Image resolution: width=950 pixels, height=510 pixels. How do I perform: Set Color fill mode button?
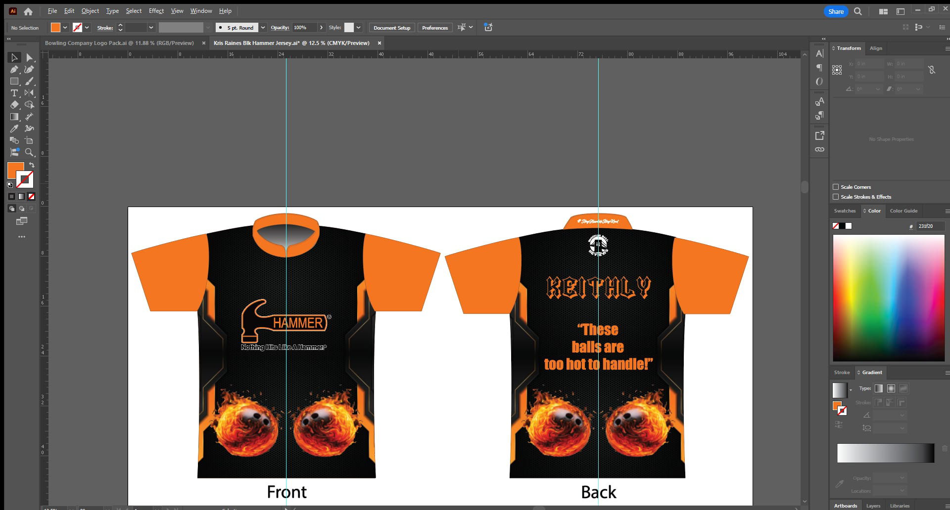click(11, 197)
